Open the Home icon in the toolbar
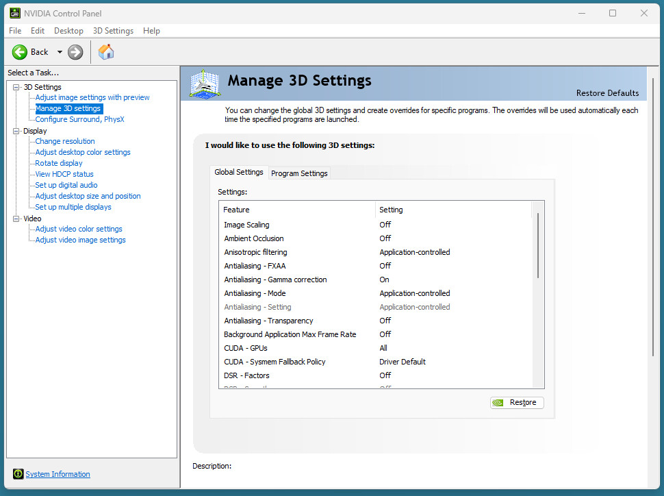Viewport: 664px width, 496px height. (x=106, y=52)
